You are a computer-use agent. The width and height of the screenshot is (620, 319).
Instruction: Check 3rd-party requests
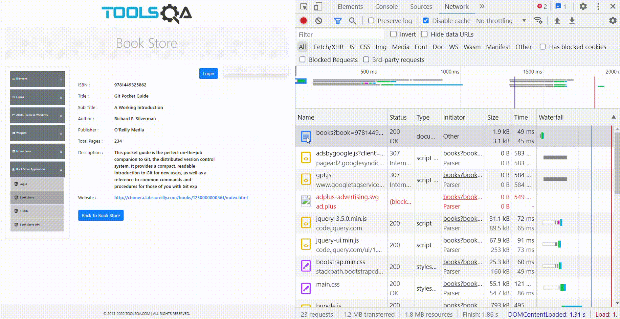pyautogui.click(x=366, y=59)
